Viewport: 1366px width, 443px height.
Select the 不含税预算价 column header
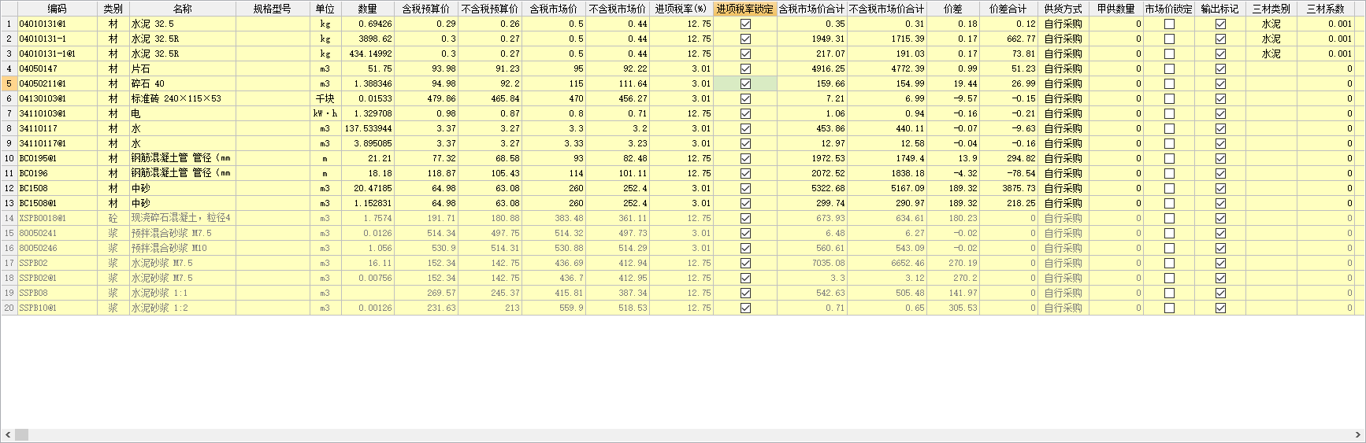(490, 9)
